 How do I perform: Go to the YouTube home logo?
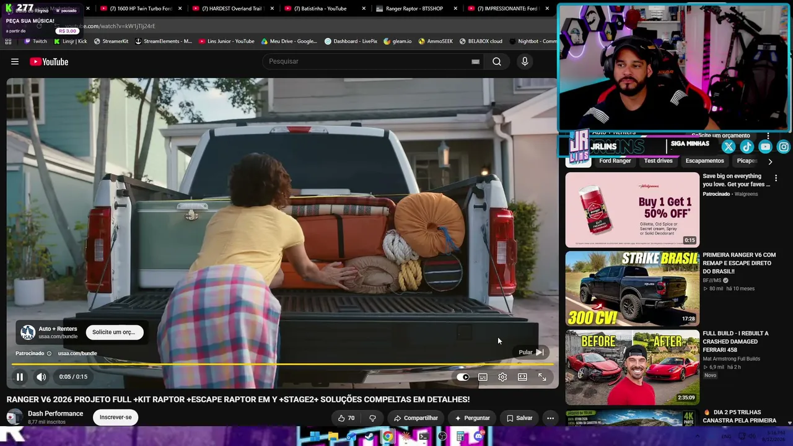click(x=49, y=61)
